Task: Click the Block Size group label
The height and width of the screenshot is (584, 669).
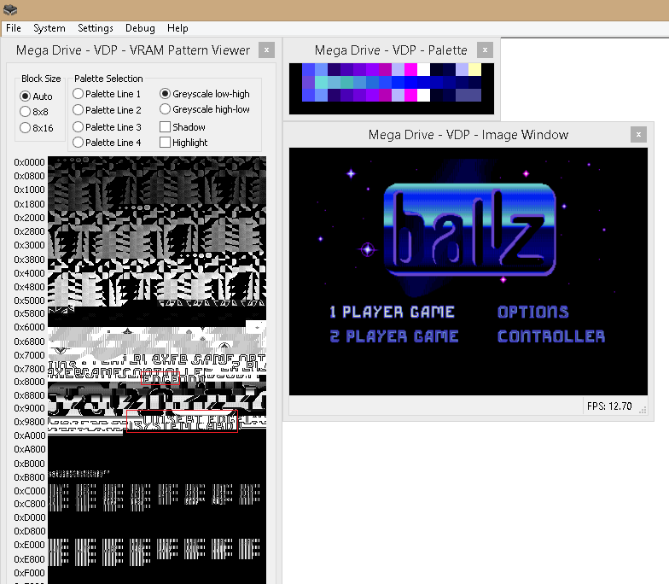Action: click(x=41, y=79)
